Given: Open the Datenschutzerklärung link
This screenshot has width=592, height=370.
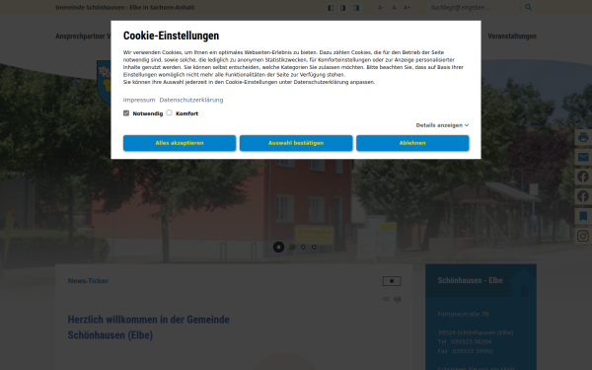Looking at the screenshot, I should (191, 100).
